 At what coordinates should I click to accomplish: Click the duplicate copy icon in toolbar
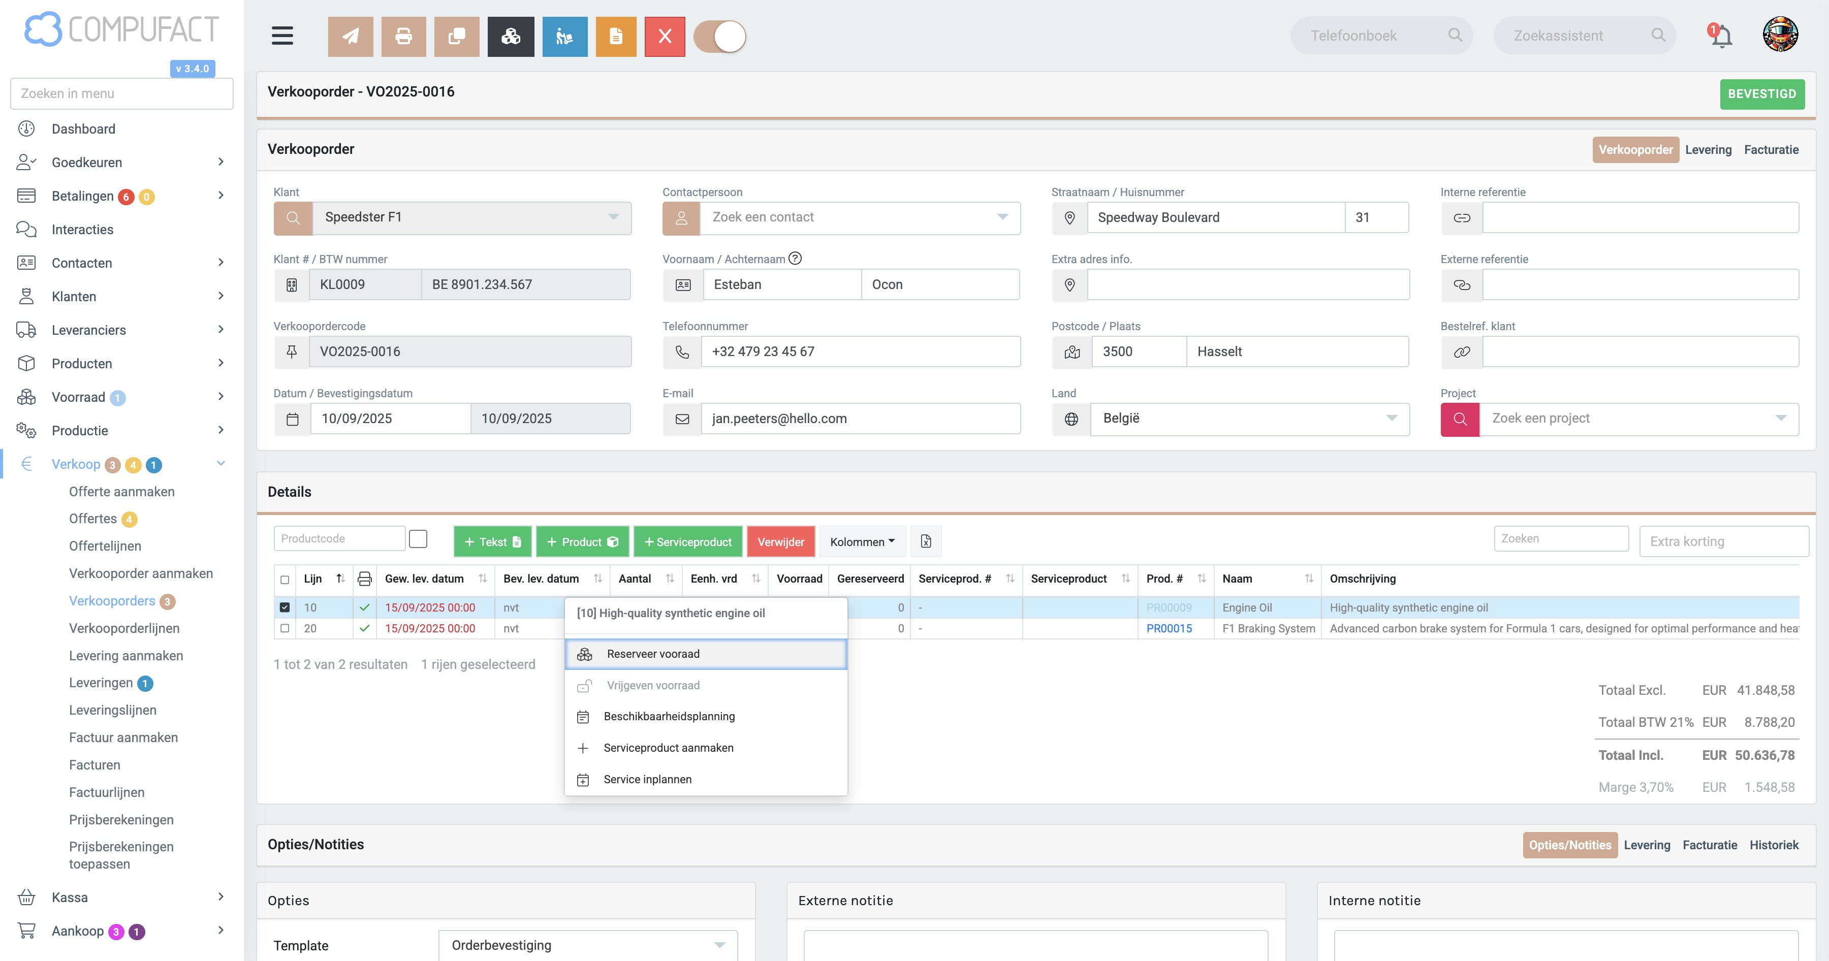457,36
